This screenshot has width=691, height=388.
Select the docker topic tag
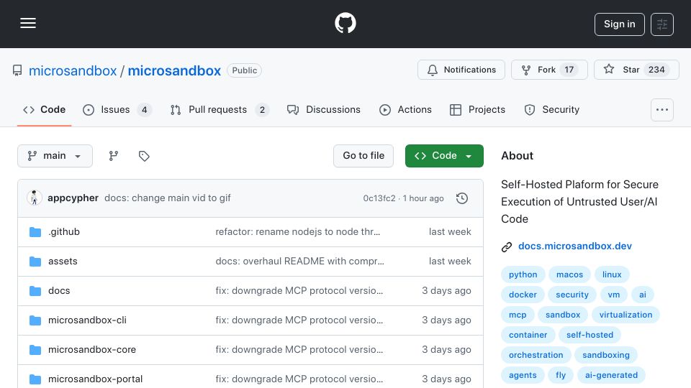523,295
